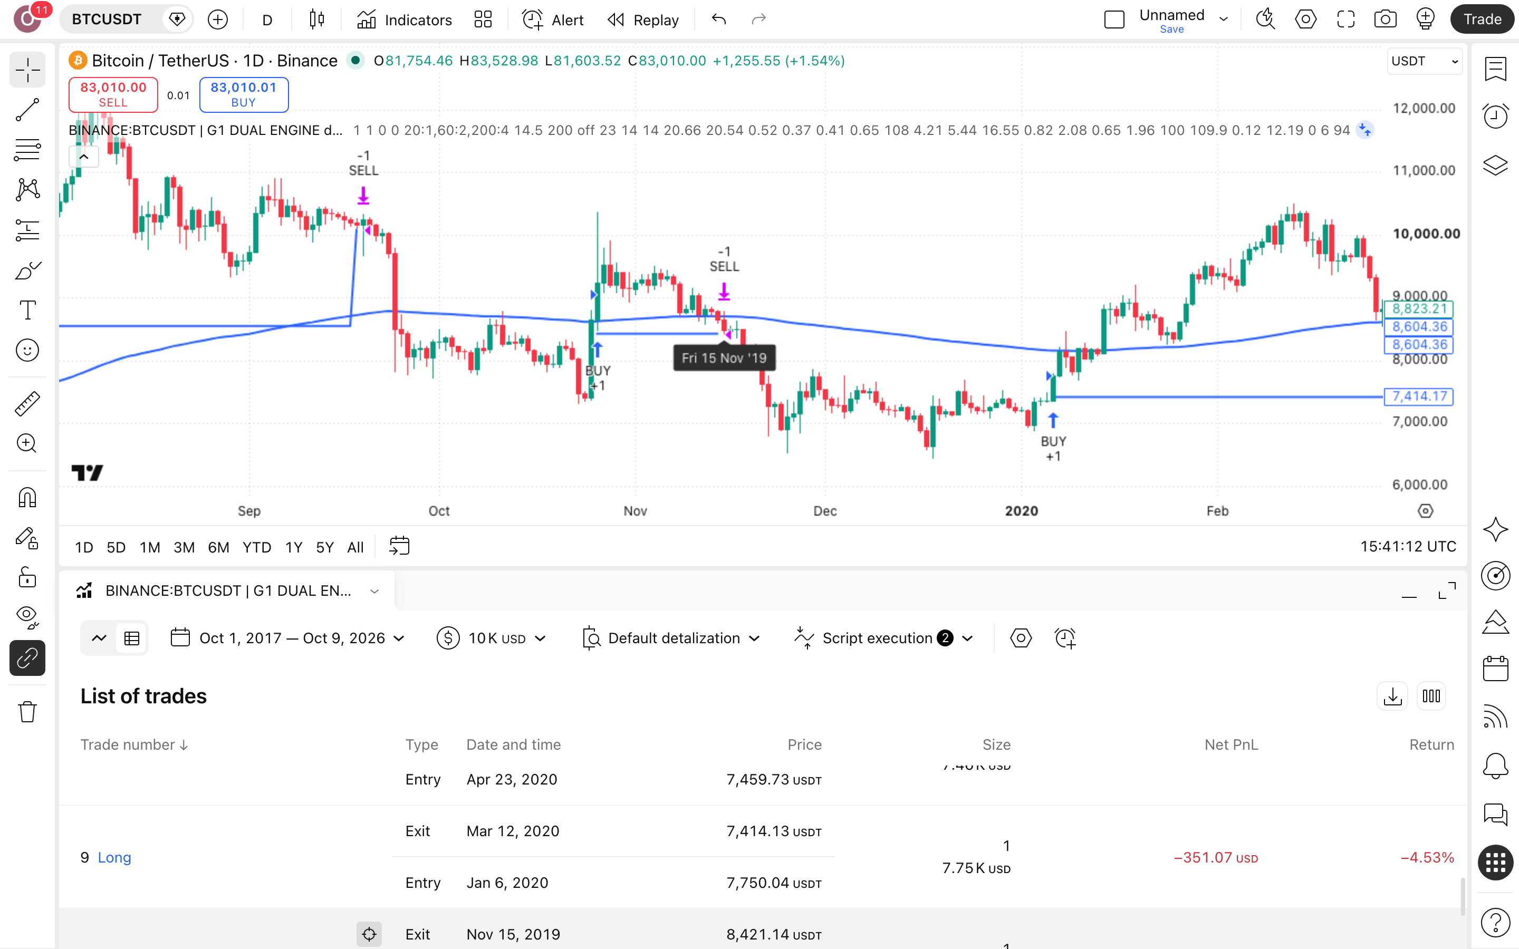The image size is (1519, 949).
Task: Open go to date calendar icon
Action: tap(399, 546)
